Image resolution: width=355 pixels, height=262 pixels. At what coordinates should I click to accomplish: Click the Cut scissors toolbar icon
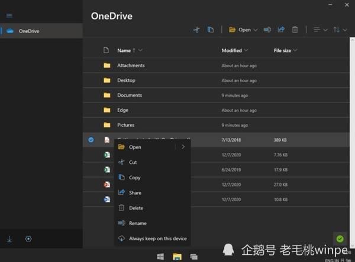(x=196, y=30)
